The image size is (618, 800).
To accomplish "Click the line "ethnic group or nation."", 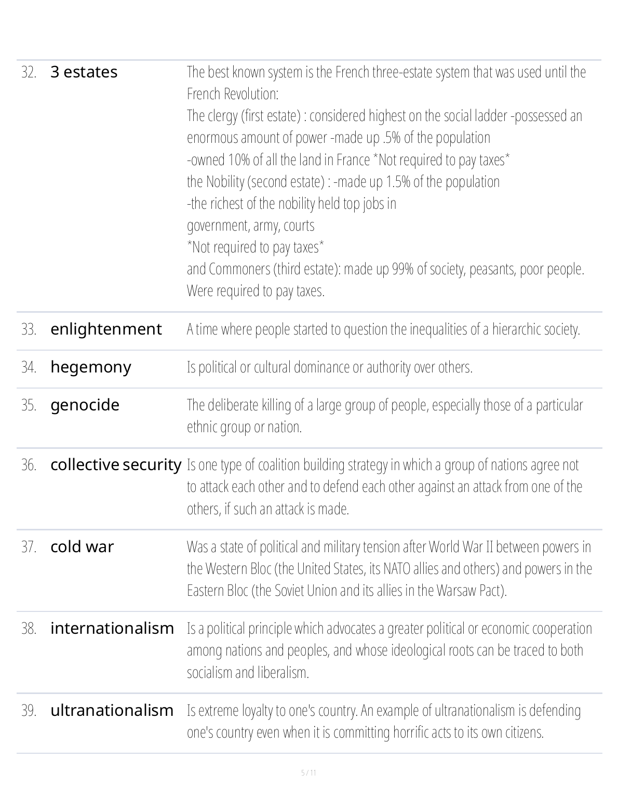I will click(x=244, y=427).
